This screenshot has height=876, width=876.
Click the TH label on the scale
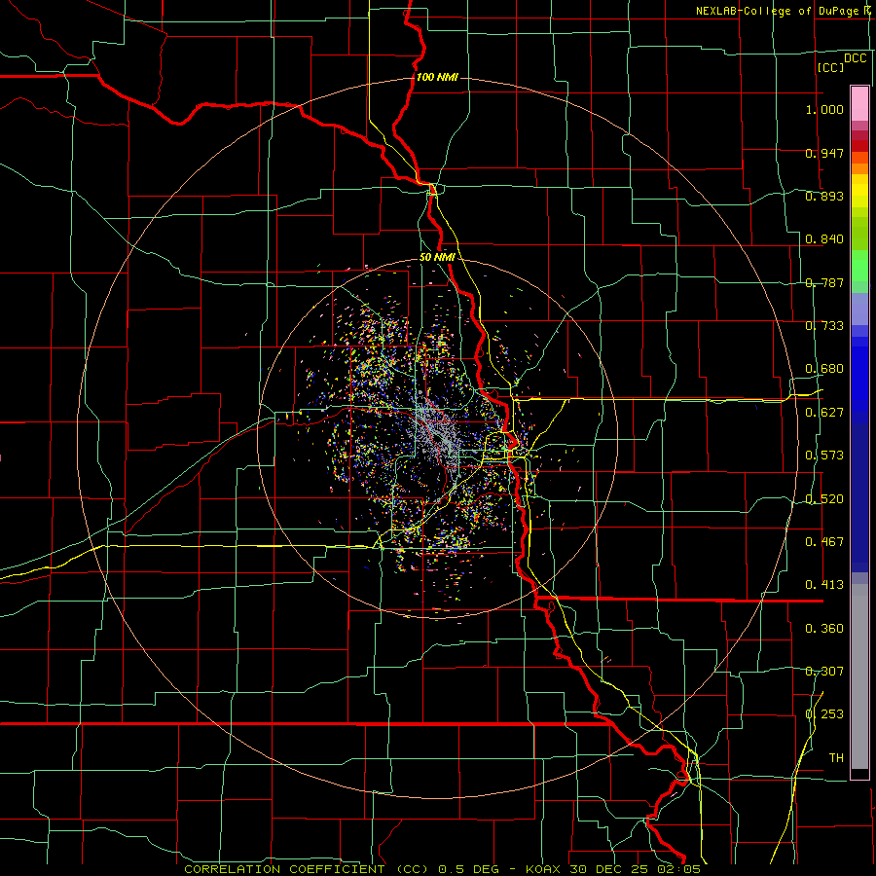(836, 758)
